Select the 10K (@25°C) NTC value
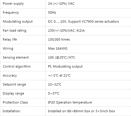This screenshot has width=131, height=116. pos(62,57)
